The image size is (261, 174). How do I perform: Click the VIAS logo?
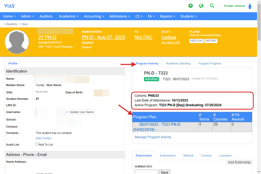click(10, 6)
